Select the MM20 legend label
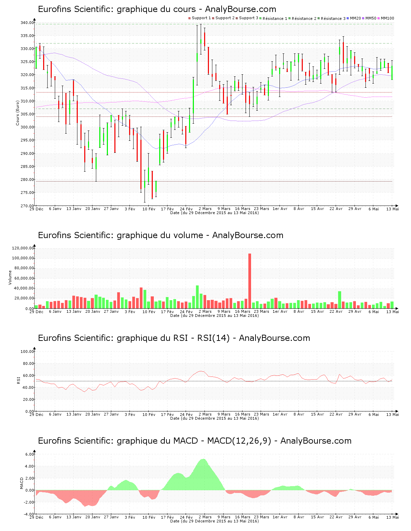 [x=356, y=18]
